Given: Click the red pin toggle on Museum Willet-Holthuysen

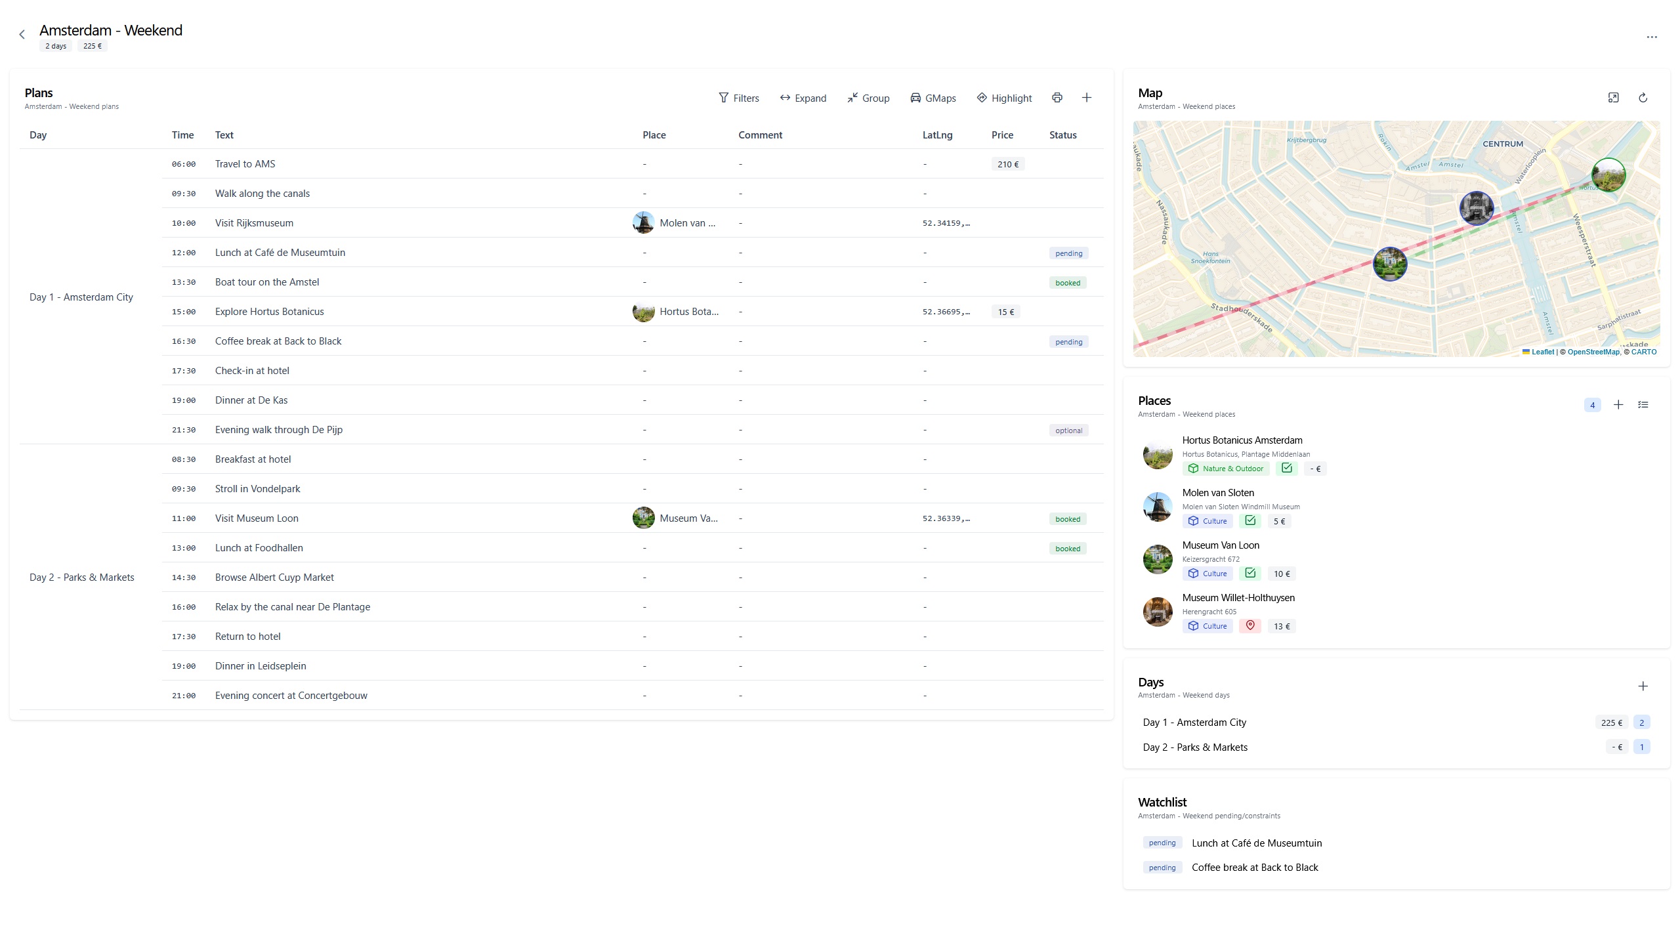Looking at the screenshot, I should point(1250,625).
